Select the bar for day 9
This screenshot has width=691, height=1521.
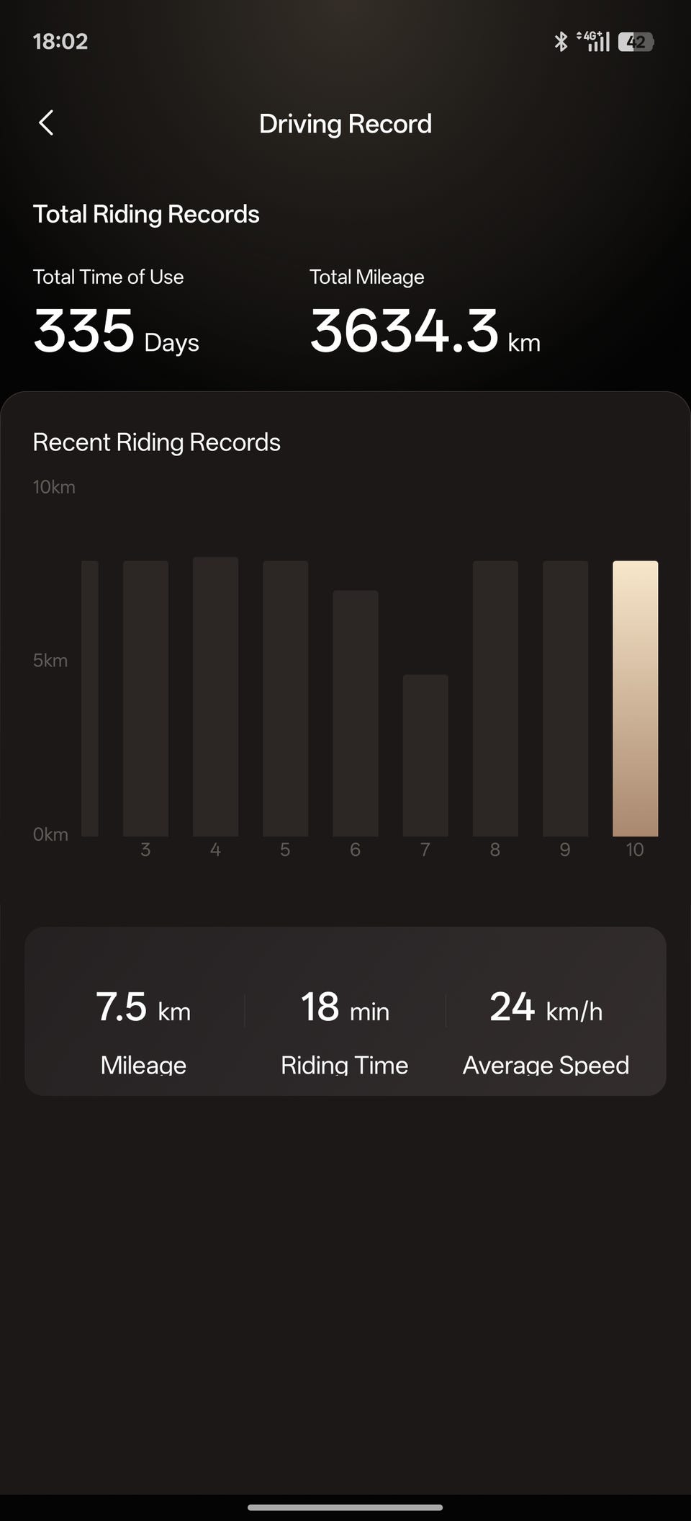[565, 698]
